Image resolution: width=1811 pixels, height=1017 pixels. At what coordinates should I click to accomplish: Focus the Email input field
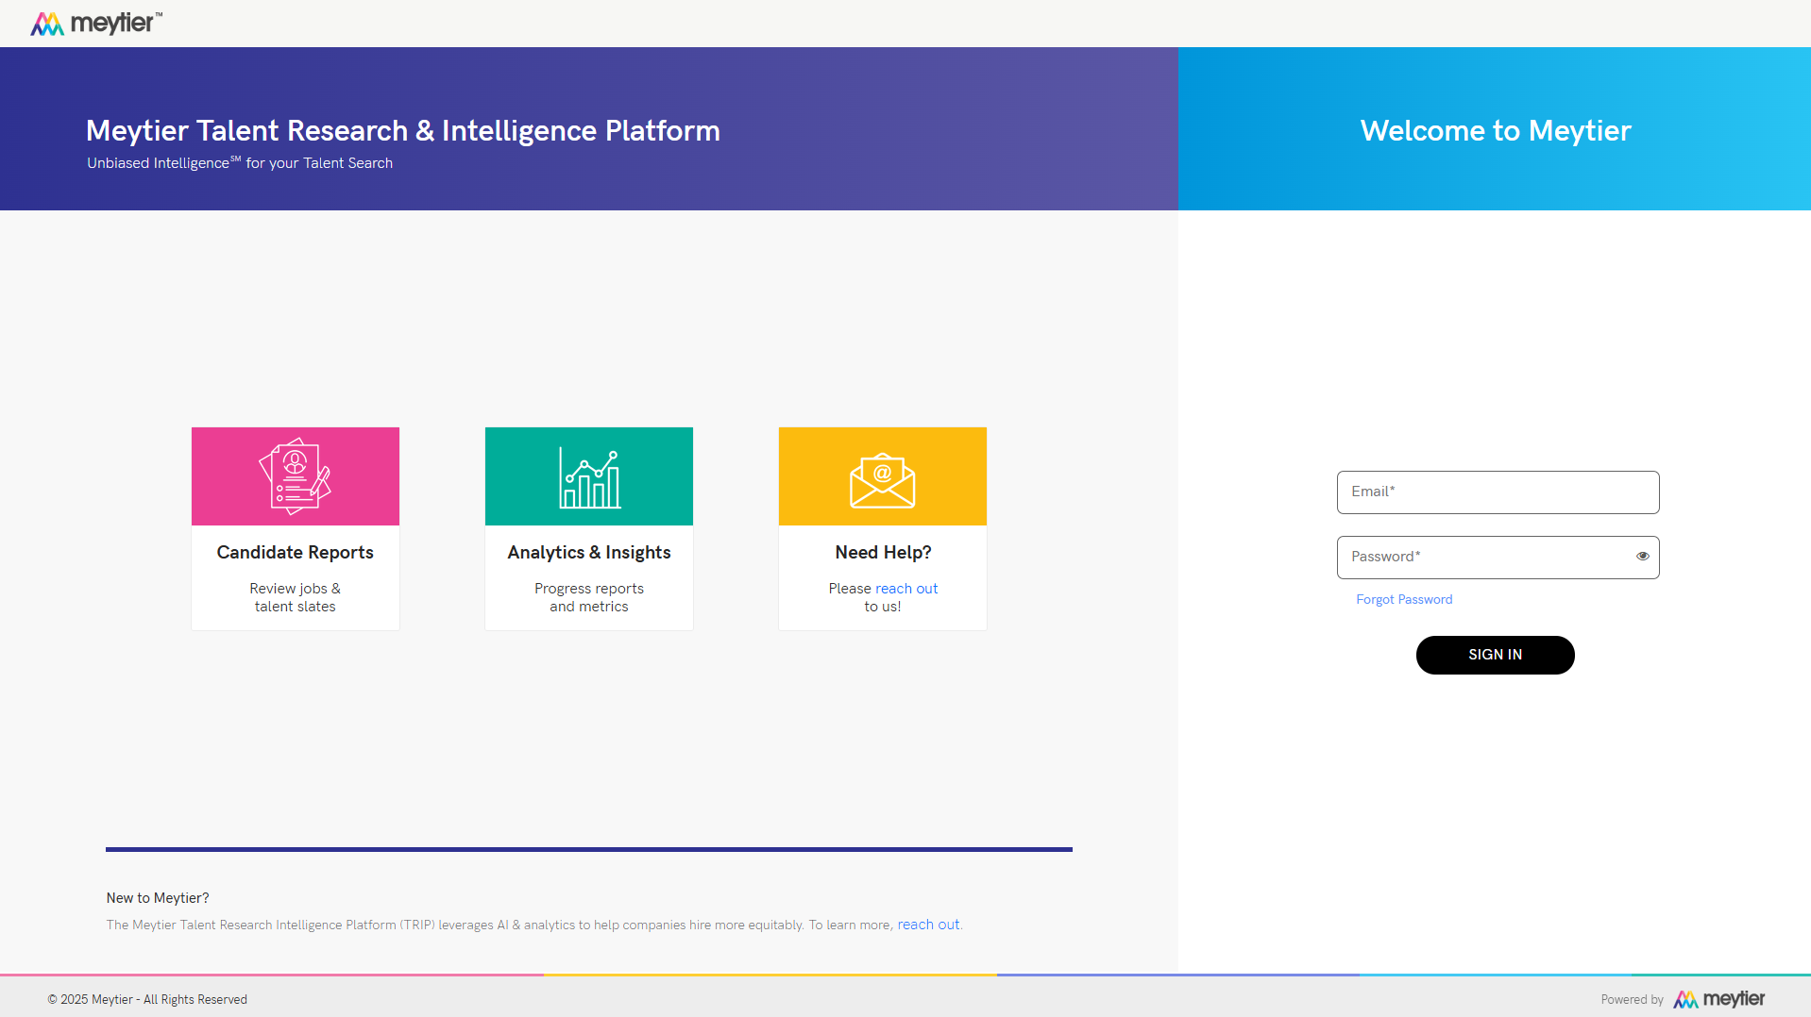tap(1498, 492)
